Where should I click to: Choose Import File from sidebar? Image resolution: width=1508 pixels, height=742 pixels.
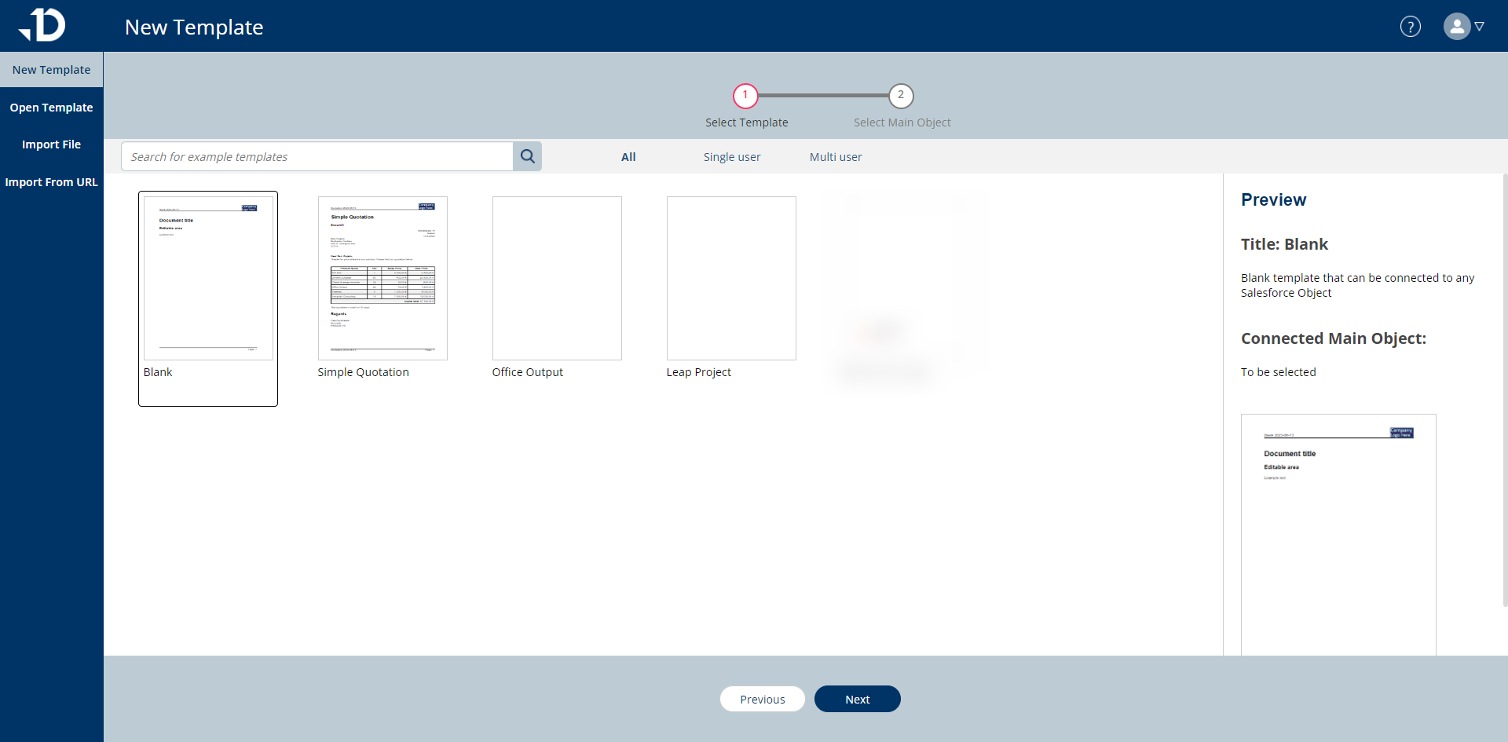click(x=51, y=144)
